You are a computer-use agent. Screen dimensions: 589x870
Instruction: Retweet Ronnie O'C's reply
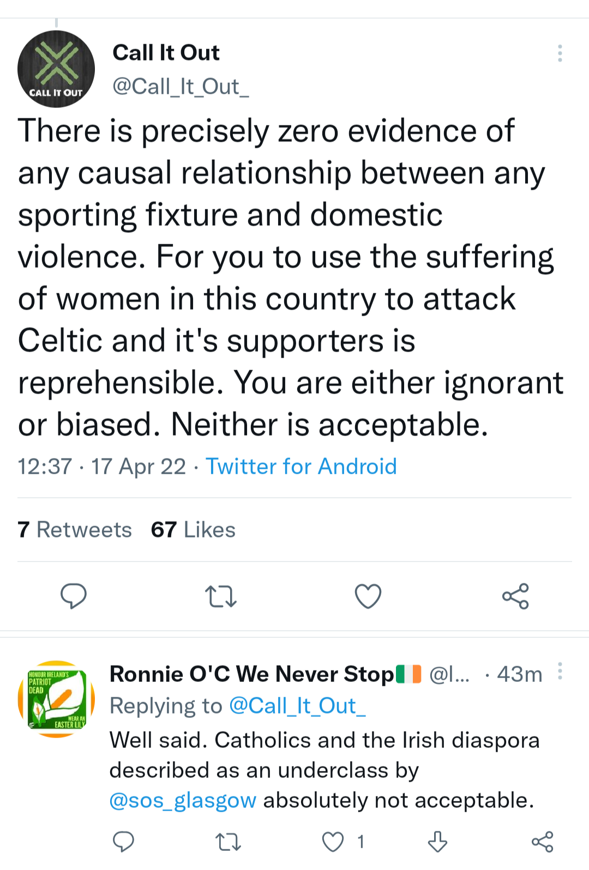tap(228, 842)
